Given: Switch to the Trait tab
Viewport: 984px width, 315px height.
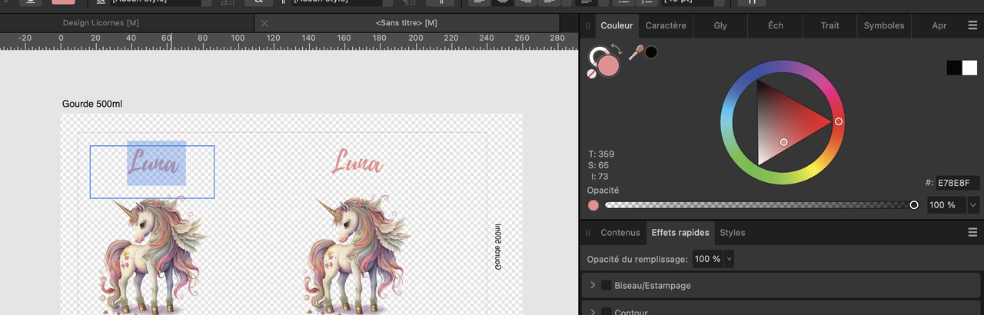Looking at the screenshot, I should pyautogui.click(x=830, y=25).
